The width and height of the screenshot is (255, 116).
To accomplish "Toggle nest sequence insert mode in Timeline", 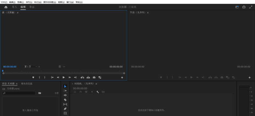I will click(x=75, y=92).
